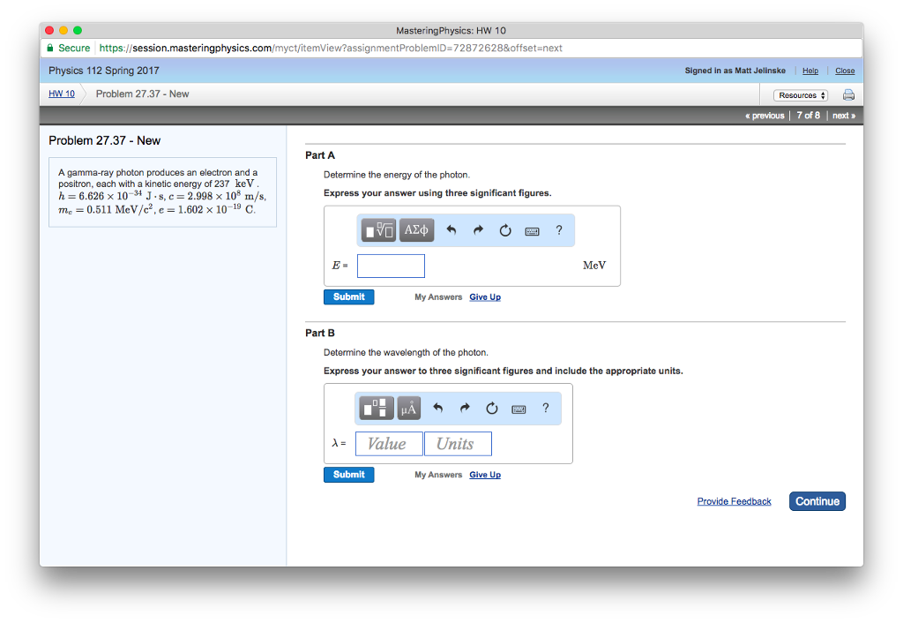Give up on Part B
Screen dimensions: 903x623
(485, 475)
